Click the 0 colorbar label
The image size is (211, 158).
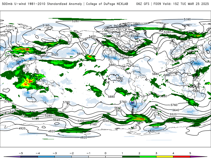click(105, 153)
